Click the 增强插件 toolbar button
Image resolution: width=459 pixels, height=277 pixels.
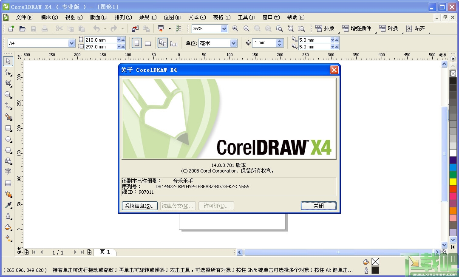pyautogui.click(x=357, y=28)
